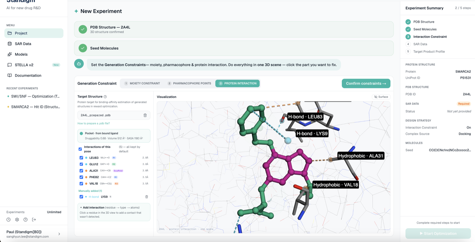
Task: Open STELLA v2 from the menu
Action: (34, 65)
